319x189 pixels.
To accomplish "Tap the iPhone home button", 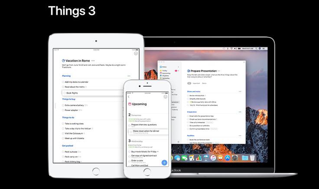I will 147,173.
